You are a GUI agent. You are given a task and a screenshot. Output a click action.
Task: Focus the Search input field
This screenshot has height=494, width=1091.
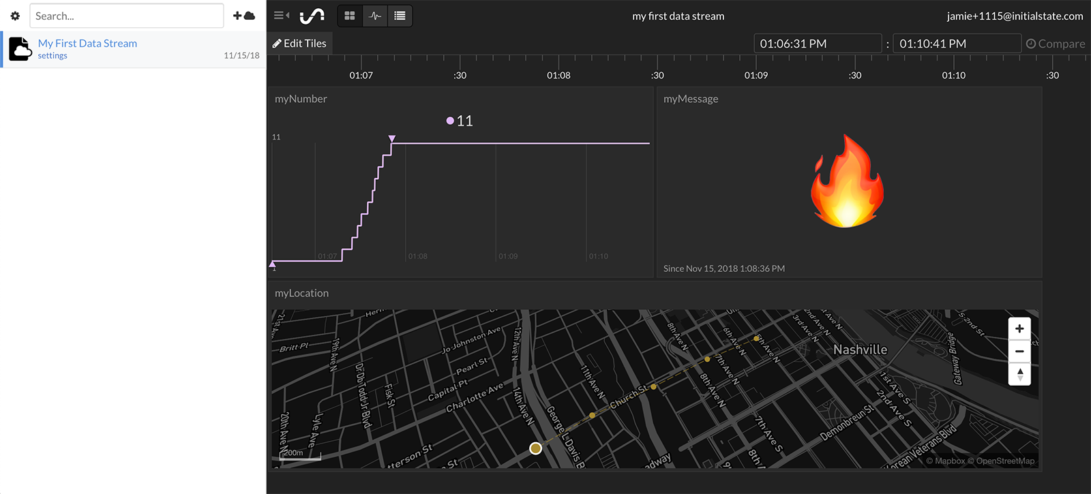126,16
